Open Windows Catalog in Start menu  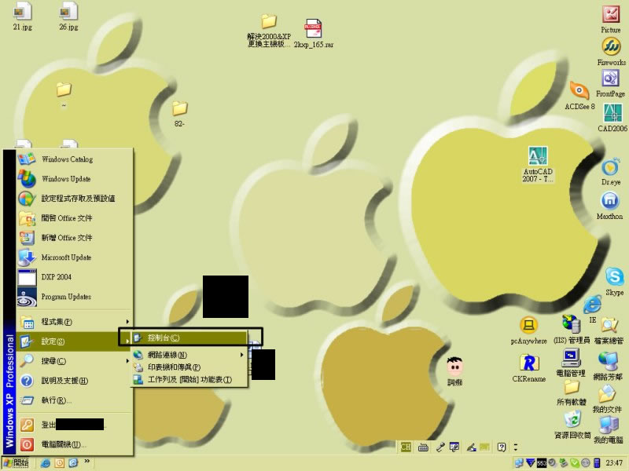tap(74, 159)
